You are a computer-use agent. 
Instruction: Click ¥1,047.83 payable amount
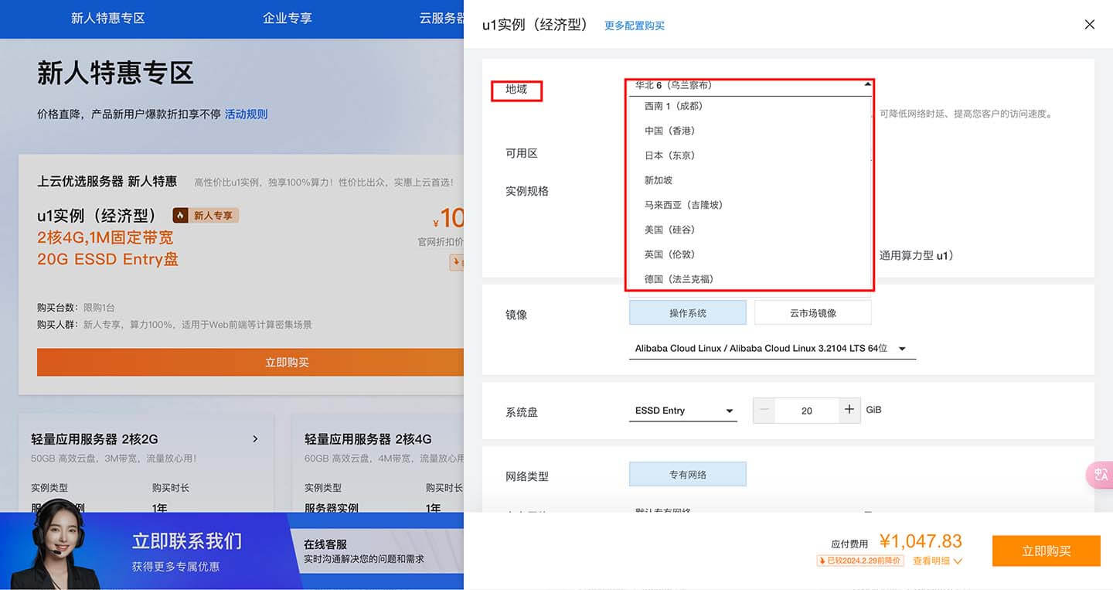[x=921, y=542]
